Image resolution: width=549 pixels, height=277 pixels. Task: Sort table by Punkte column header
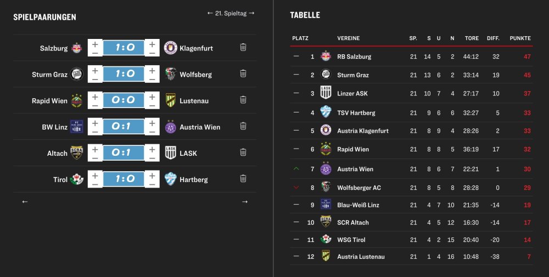click(520, 38)
